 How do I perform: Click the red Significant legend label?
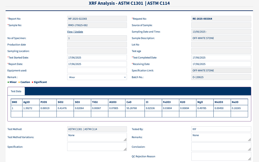pos(40,82)
